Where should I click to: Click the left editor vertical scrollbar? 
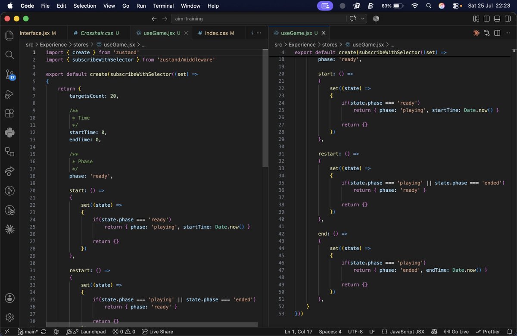tap(265, 108)
